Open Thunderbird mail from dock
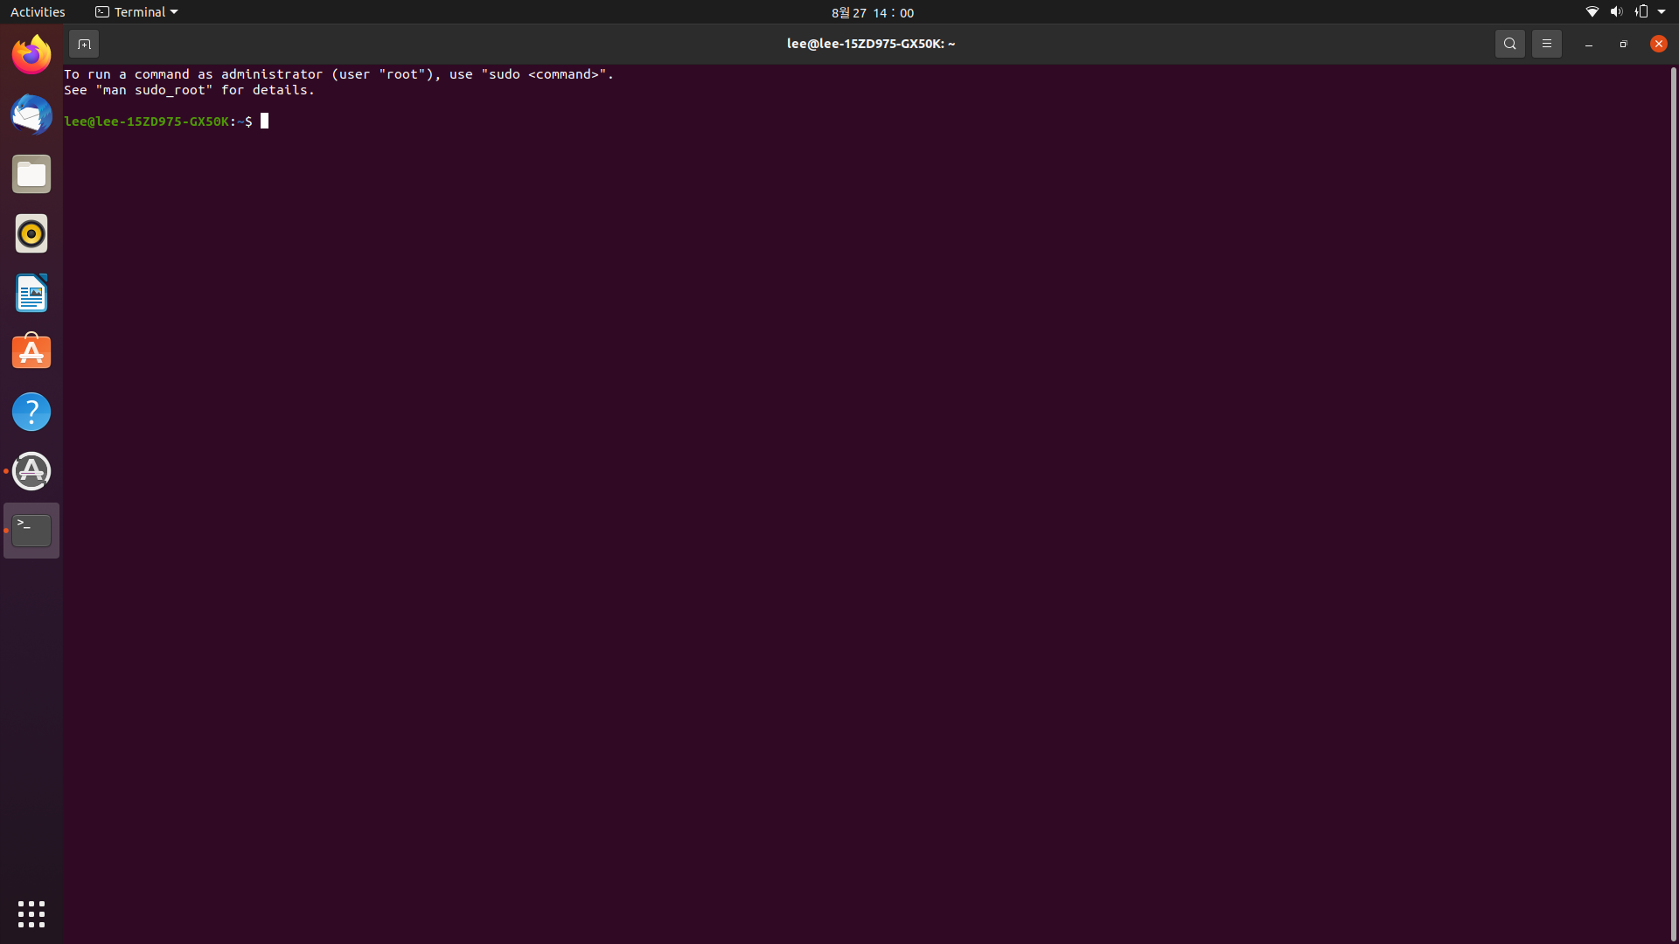 click(31, 115)
